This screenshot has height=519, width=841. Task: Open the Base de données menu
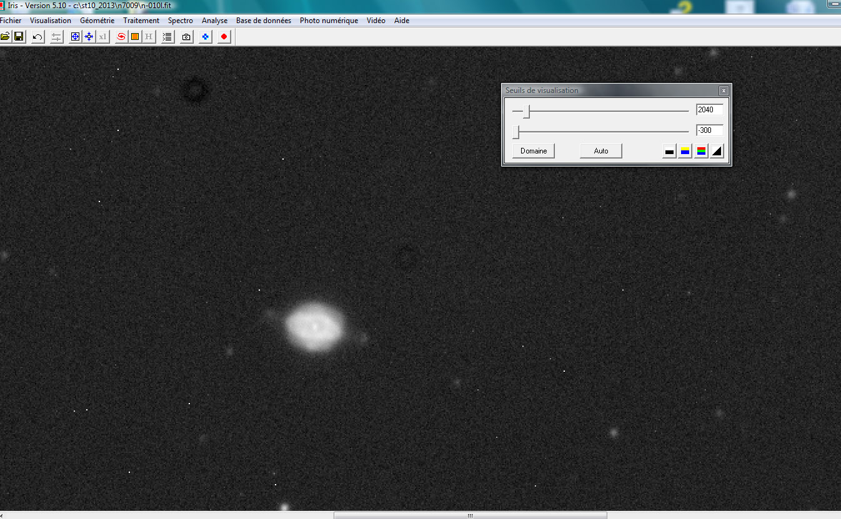(x=264, y=21)
